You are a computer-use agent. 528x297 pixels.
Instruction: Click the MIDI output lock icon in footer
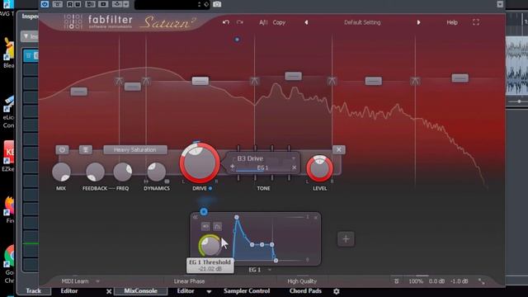tap(396, 281)
